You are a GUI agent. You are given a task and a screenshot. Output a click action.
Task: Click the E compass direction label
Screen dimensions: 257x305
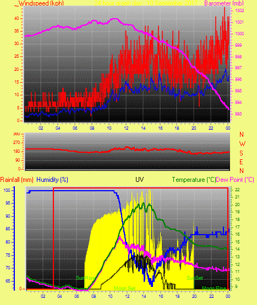tap(241, 162)
